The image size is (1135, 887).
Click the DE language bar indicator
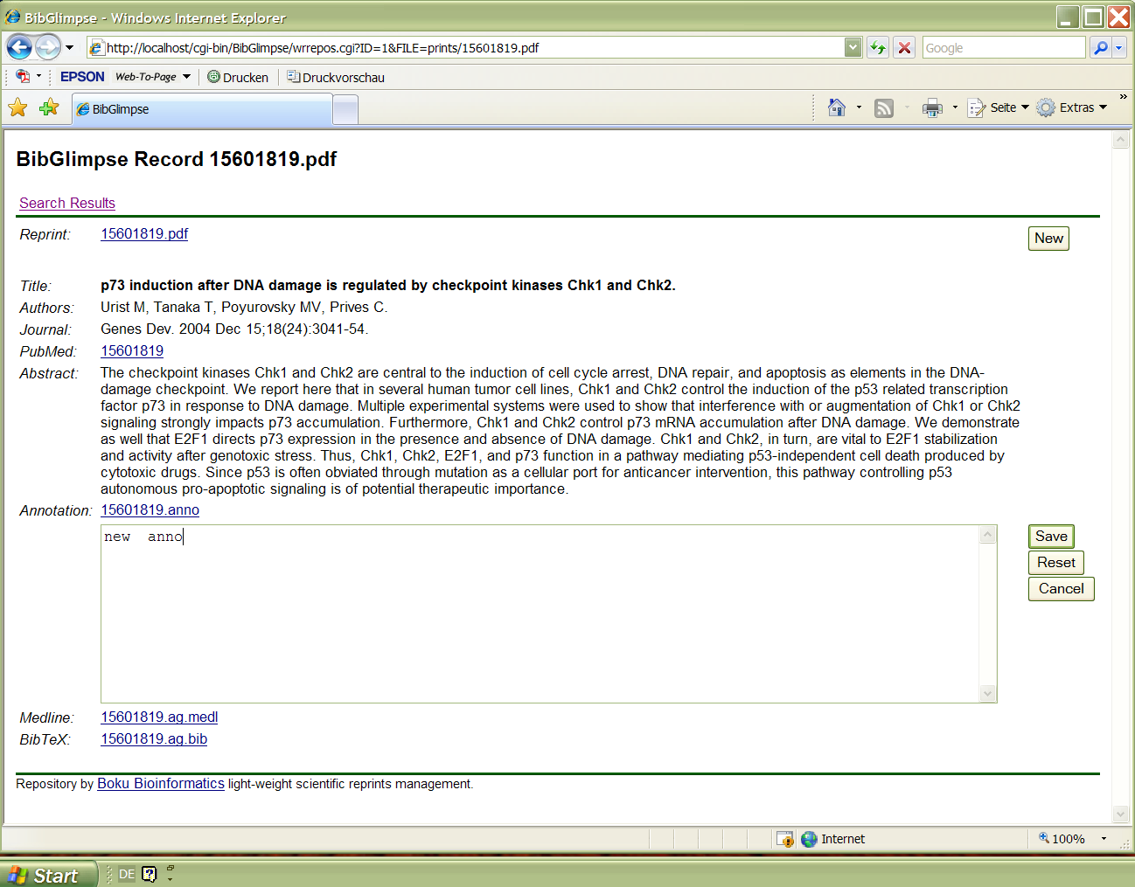[x=127, y=874]
